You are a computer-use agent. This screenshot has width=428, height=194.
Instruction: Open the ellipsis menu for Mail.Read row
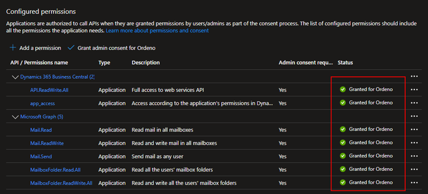pyautogui.click(x=414, y=130)
